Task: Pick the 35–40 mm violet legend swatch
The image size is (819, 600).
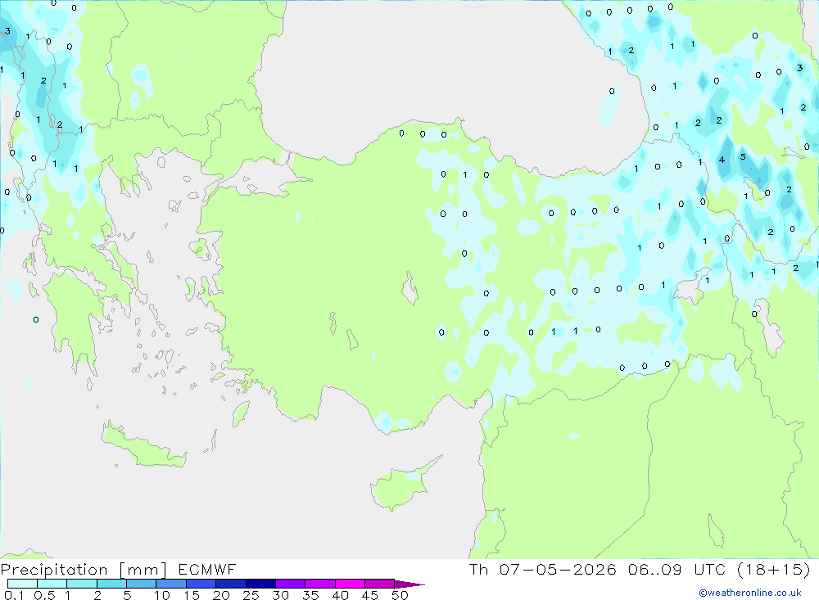Action: tap(319, 584)
